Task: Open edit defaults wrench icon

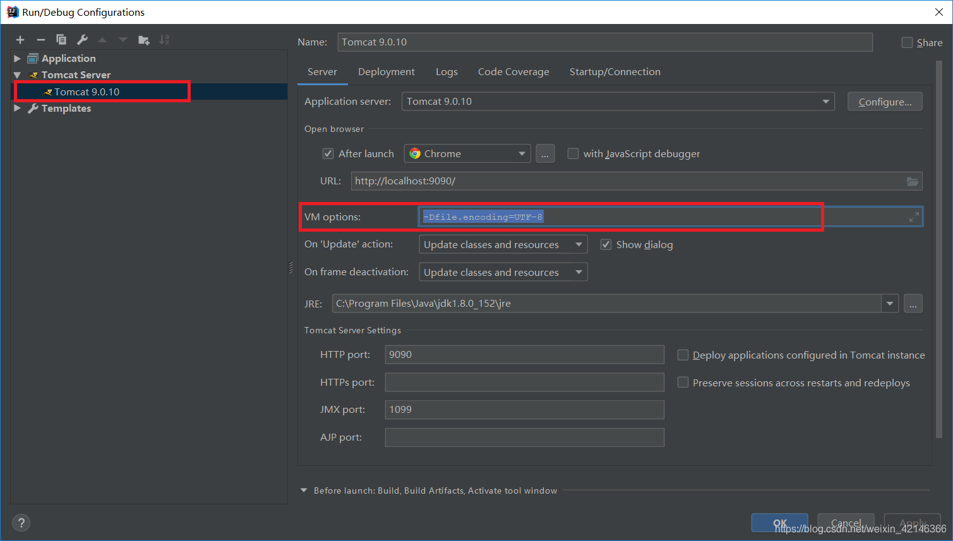Action: click(82, 40)
